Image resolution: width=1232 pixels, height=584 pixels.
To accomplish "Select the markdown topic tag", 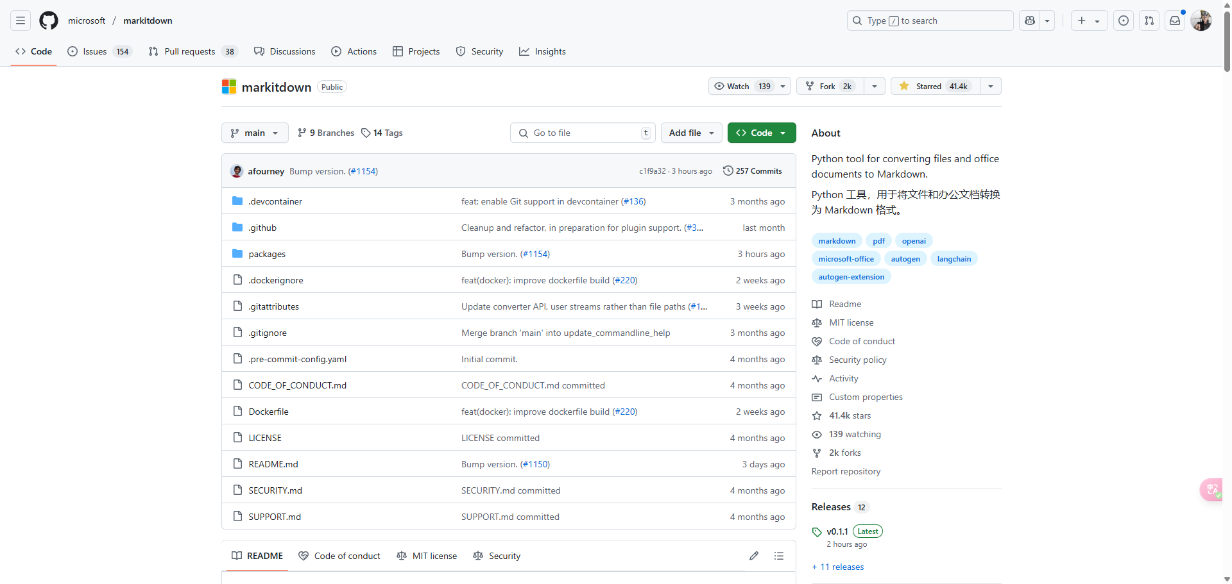I will click(837, 241).
